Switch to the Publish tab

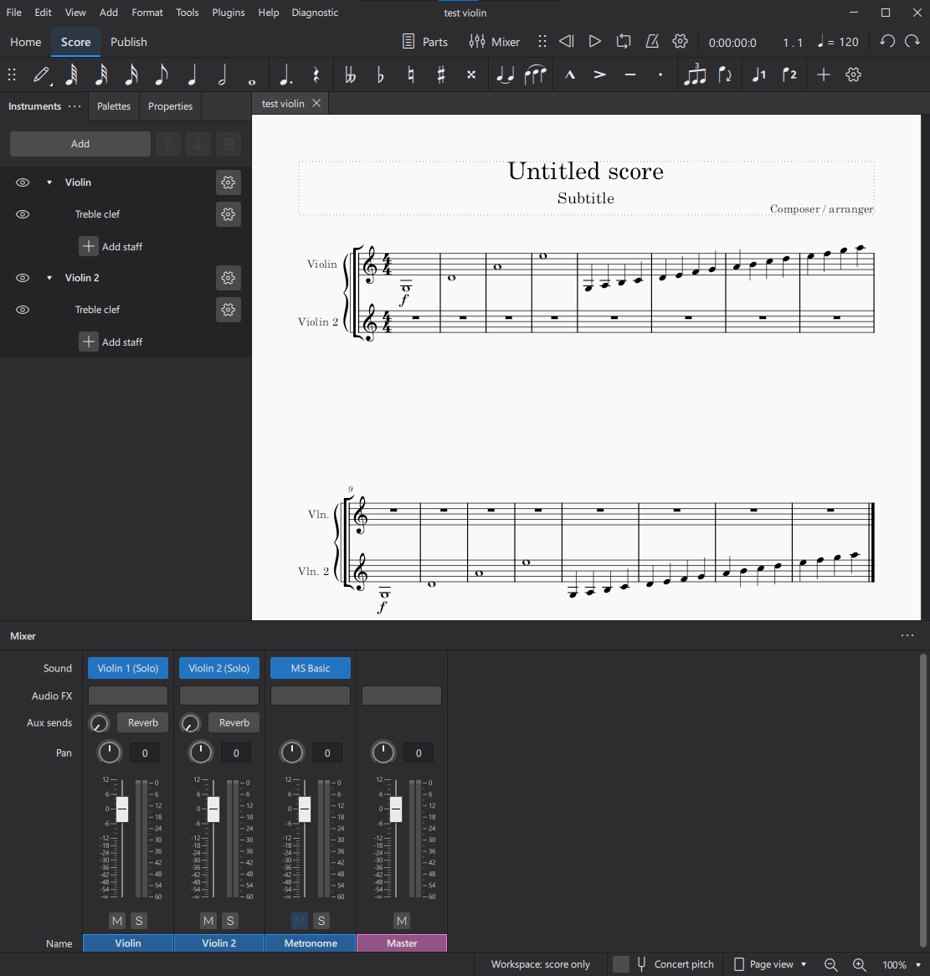(128, 41)
